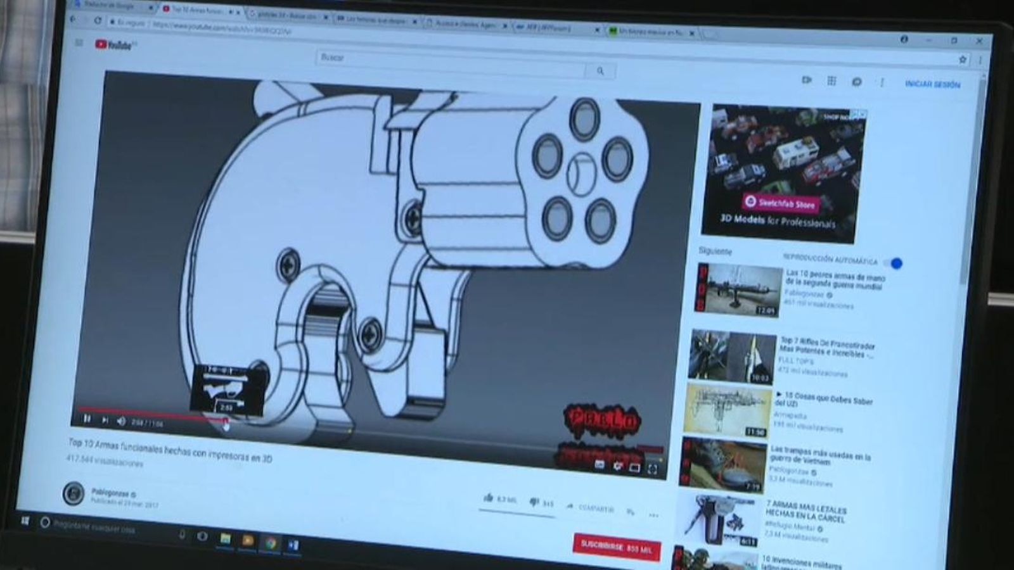Open the player settings gear menu
The width and height of the screenshot is (1014, 570).
pos(617,467)
